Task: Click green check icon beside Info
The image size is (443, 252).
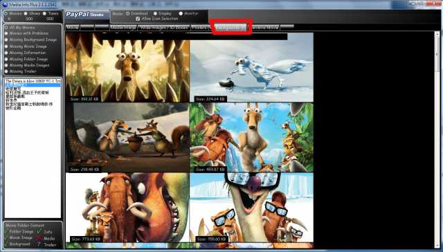Action: coord(39,231)
